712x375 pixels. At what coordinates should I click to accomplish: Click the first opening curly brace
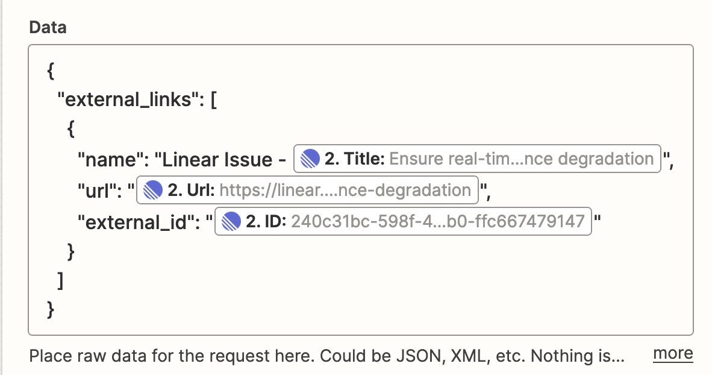[51, 71]
